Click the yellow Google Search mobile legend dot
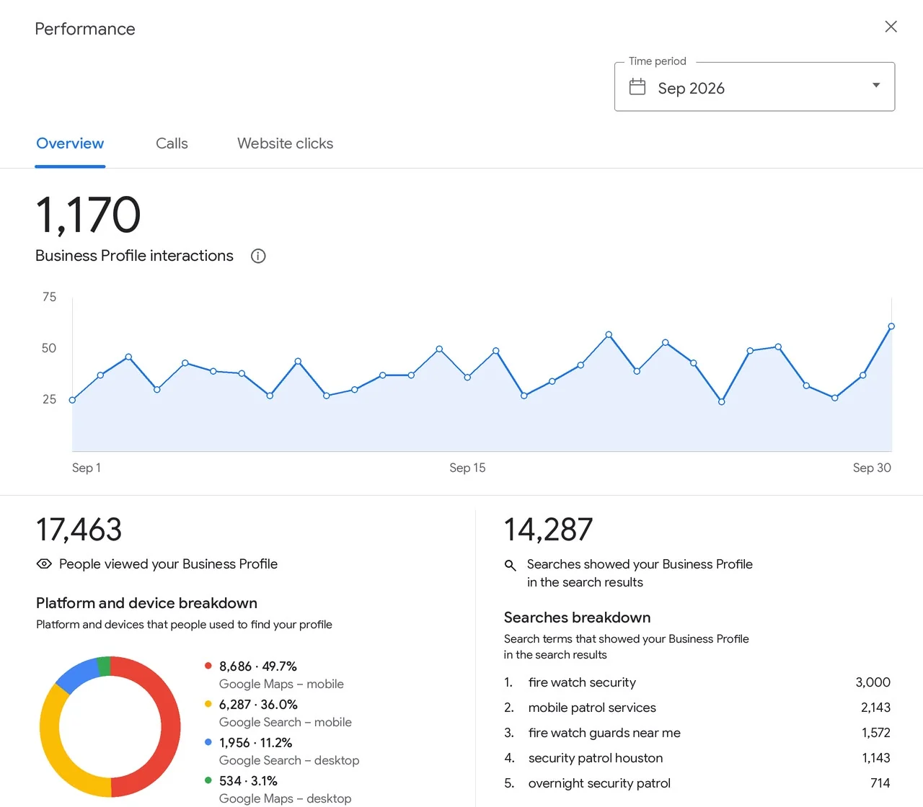 pos(208,704)
